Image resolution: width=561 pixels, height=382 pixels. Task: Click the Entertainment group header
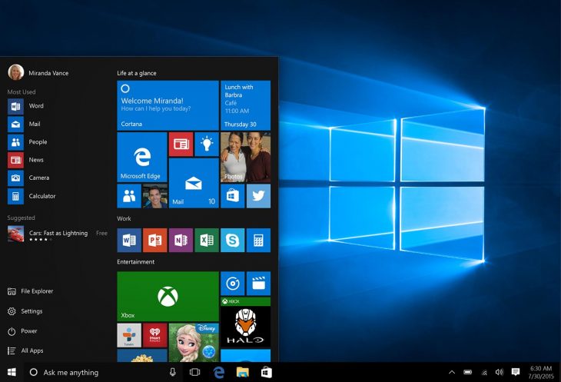(135, 262)
